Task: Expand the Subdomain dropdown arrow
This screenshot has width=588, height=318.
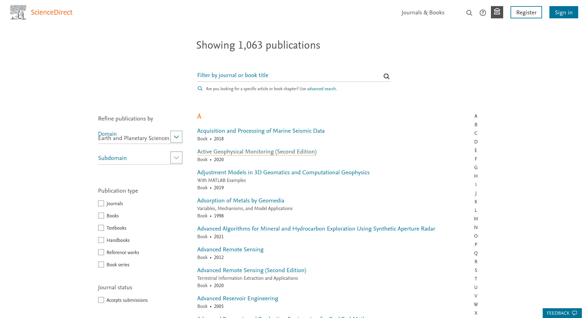Action: [176, 158]
